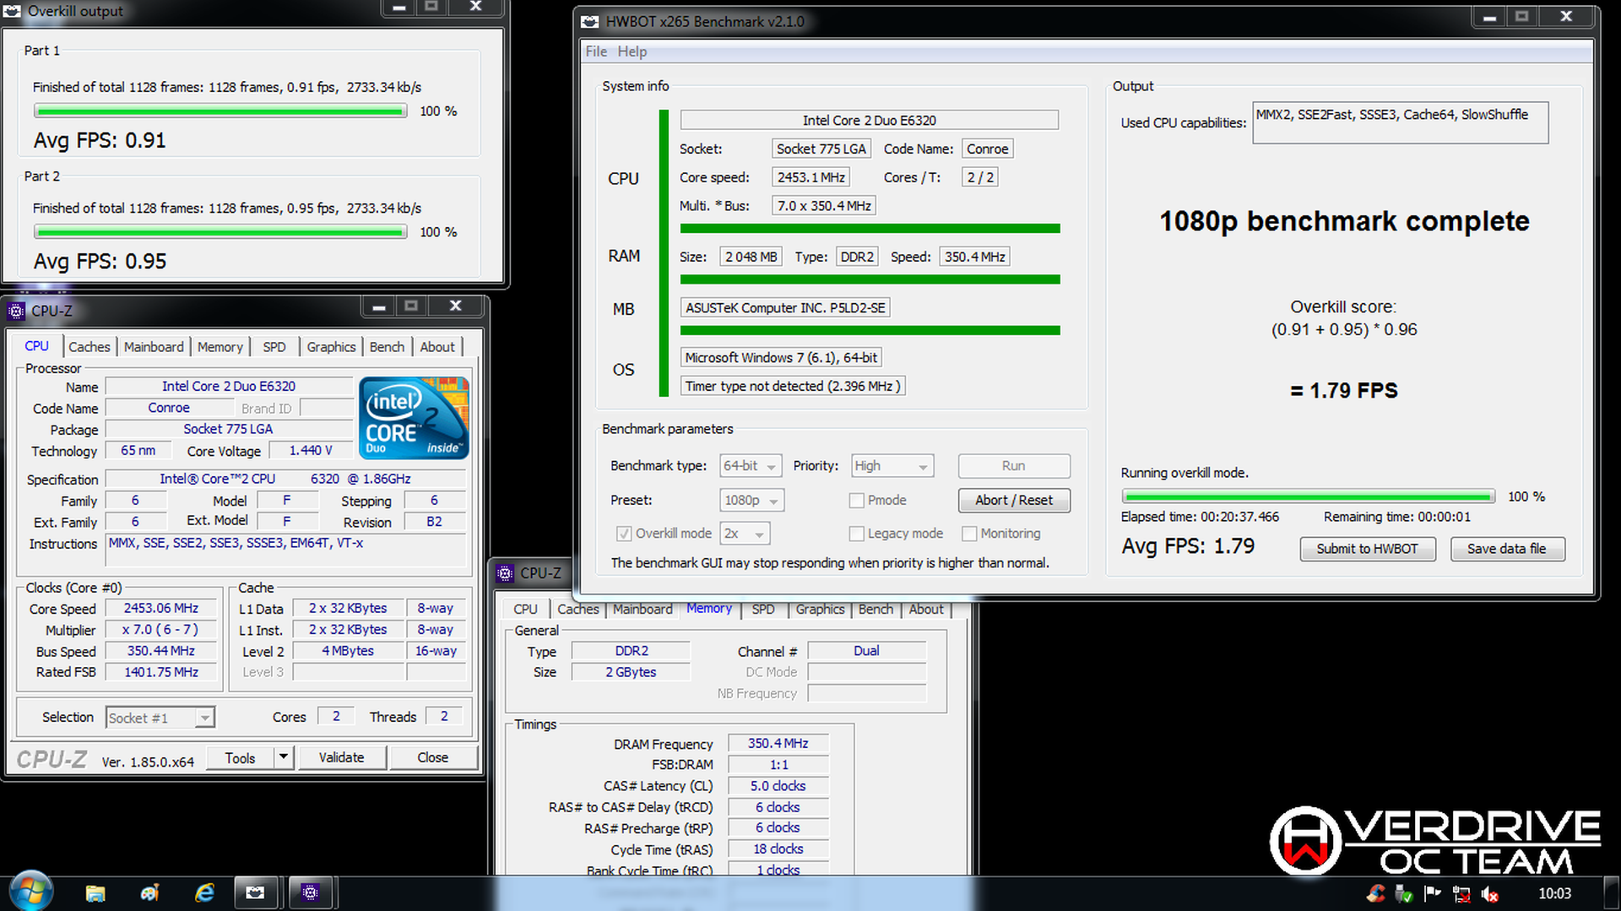Switch to the Bench tab in the front CPU-Z window
Screen dimensions: 1621x911
click(x=387, y=347)
